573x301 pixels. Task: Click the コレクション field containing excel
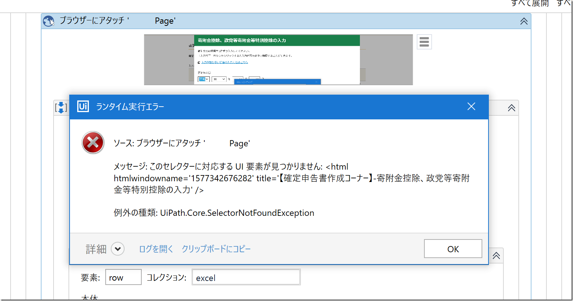pos(246,277)
